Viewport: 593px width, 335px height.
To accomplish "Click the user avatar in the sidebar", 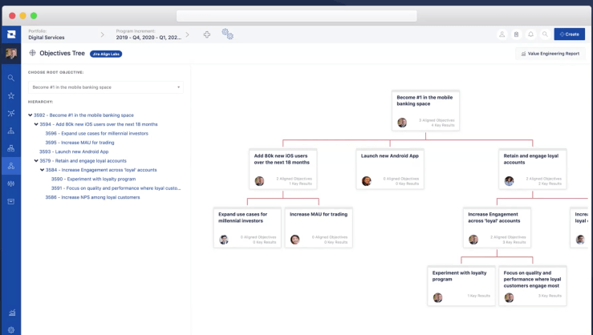I will 10,54.
